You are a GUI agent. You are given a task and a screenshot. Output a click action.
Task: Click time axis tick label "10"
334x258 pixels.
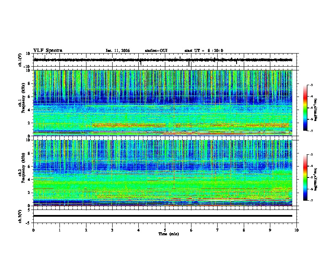(296, 230)
